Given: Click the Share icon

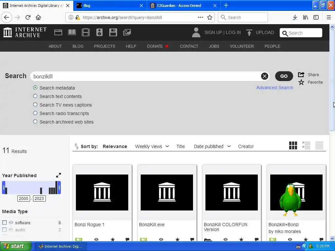Looking at the screenshot, I should [x=301, y=75].
